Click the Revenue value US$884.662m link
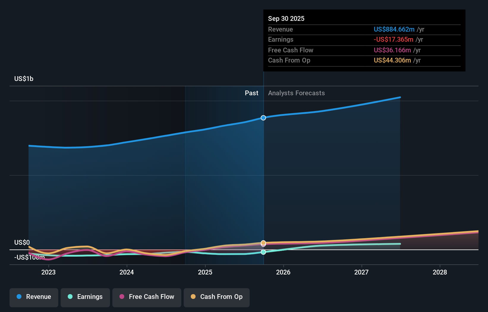Viewport: 488px width, 312px height. pos(394,29)
